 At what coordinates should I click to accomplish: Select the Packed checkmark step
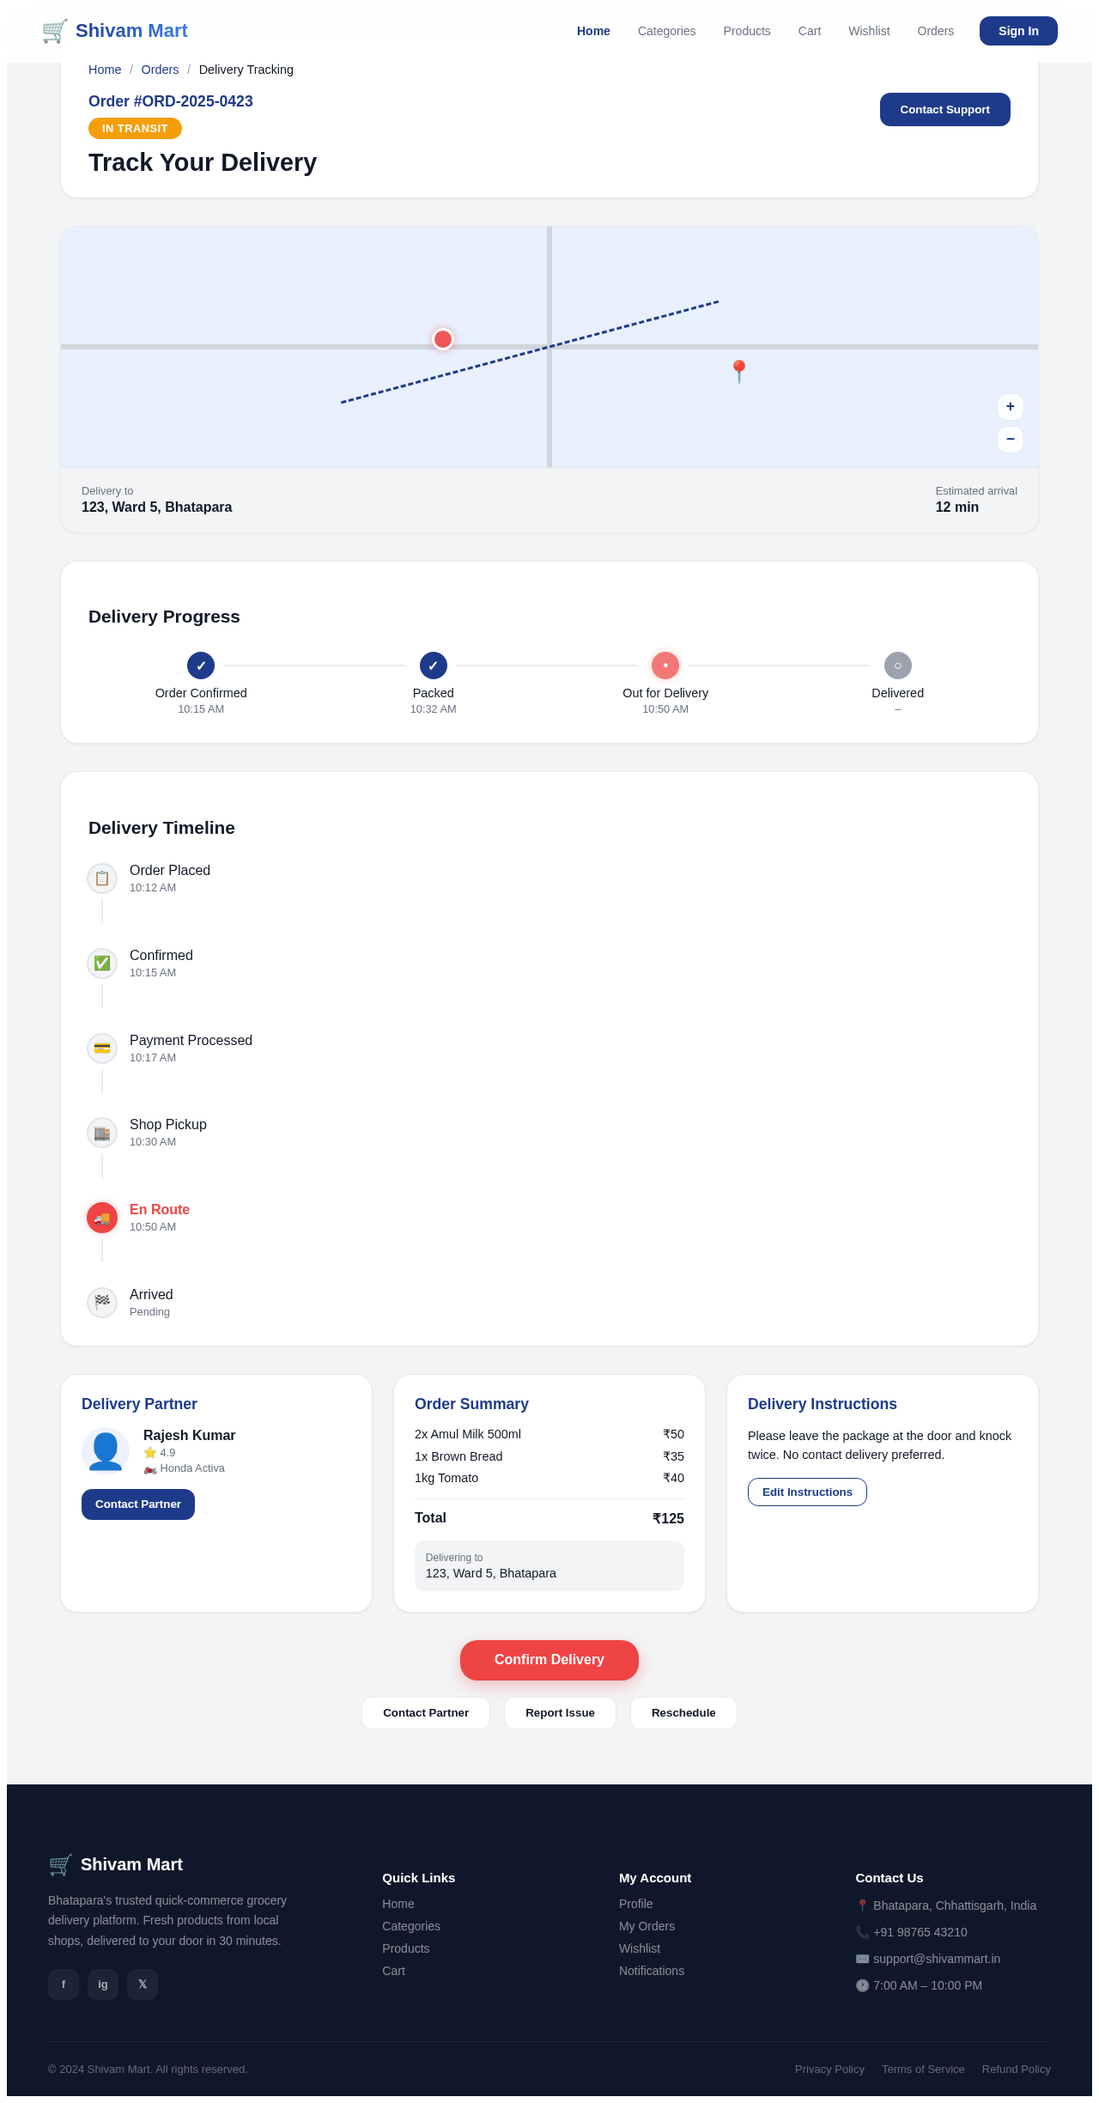434,666
